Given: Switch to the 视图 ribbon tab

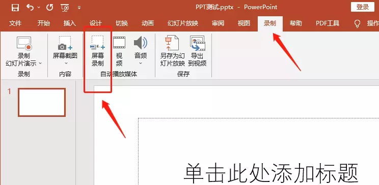Looking at the screenshot, I should coord(243,23).
